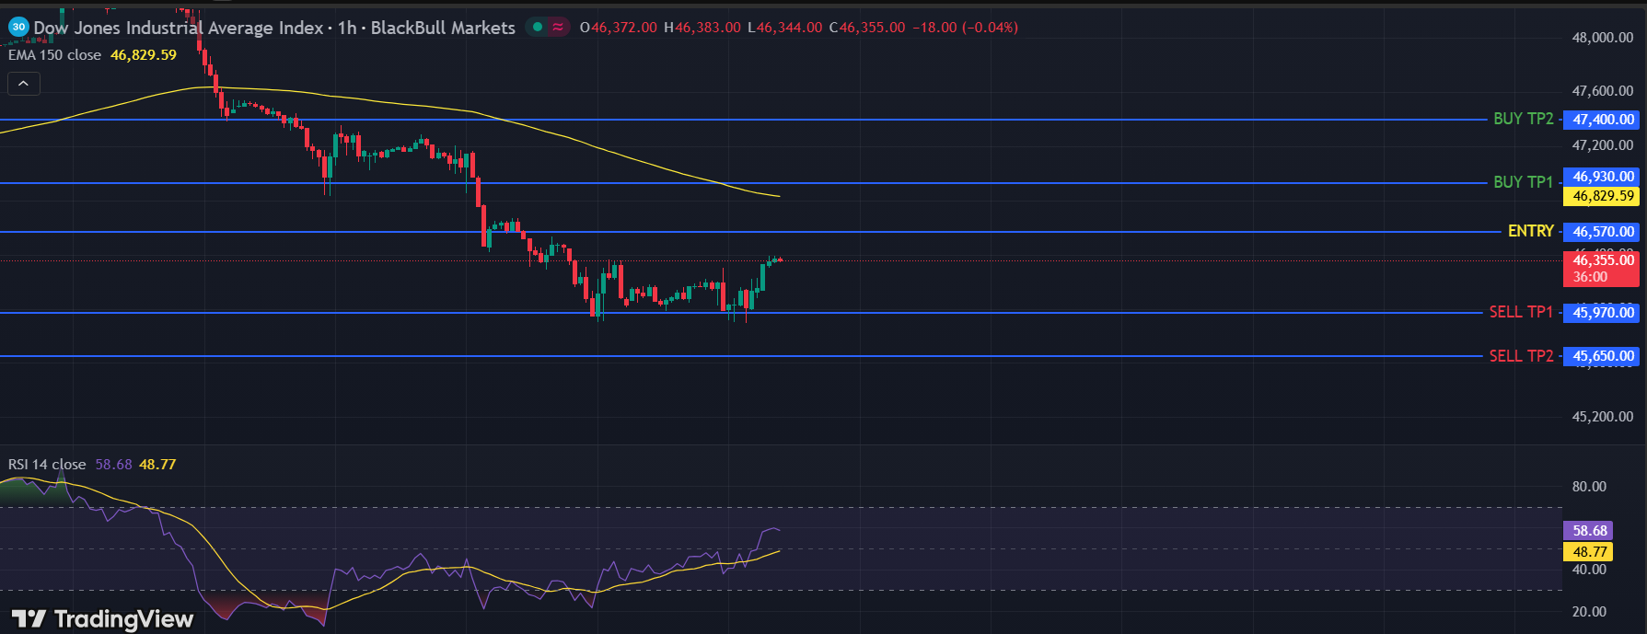Click the yellow 48.77 RSI average tag
The image size is (1647, 634).
point(1589,552)
